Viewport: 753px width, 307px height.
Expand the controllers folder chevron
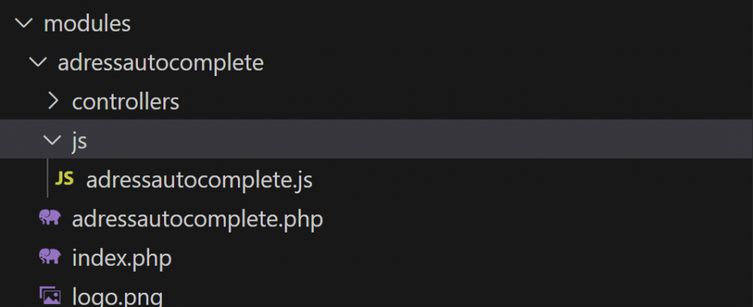pos(53,101)
